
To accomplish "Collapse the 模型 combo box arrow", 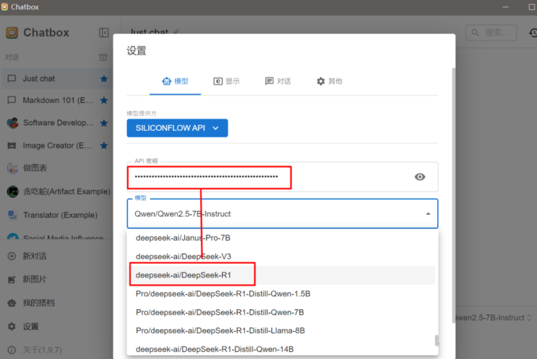I will point(428,214).
